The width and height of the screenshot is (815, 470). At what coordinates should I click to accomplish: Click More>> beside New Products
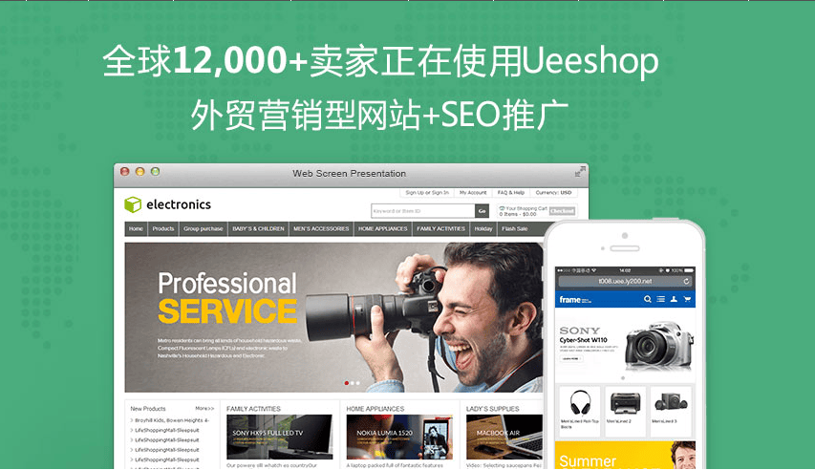pos(204,409)
